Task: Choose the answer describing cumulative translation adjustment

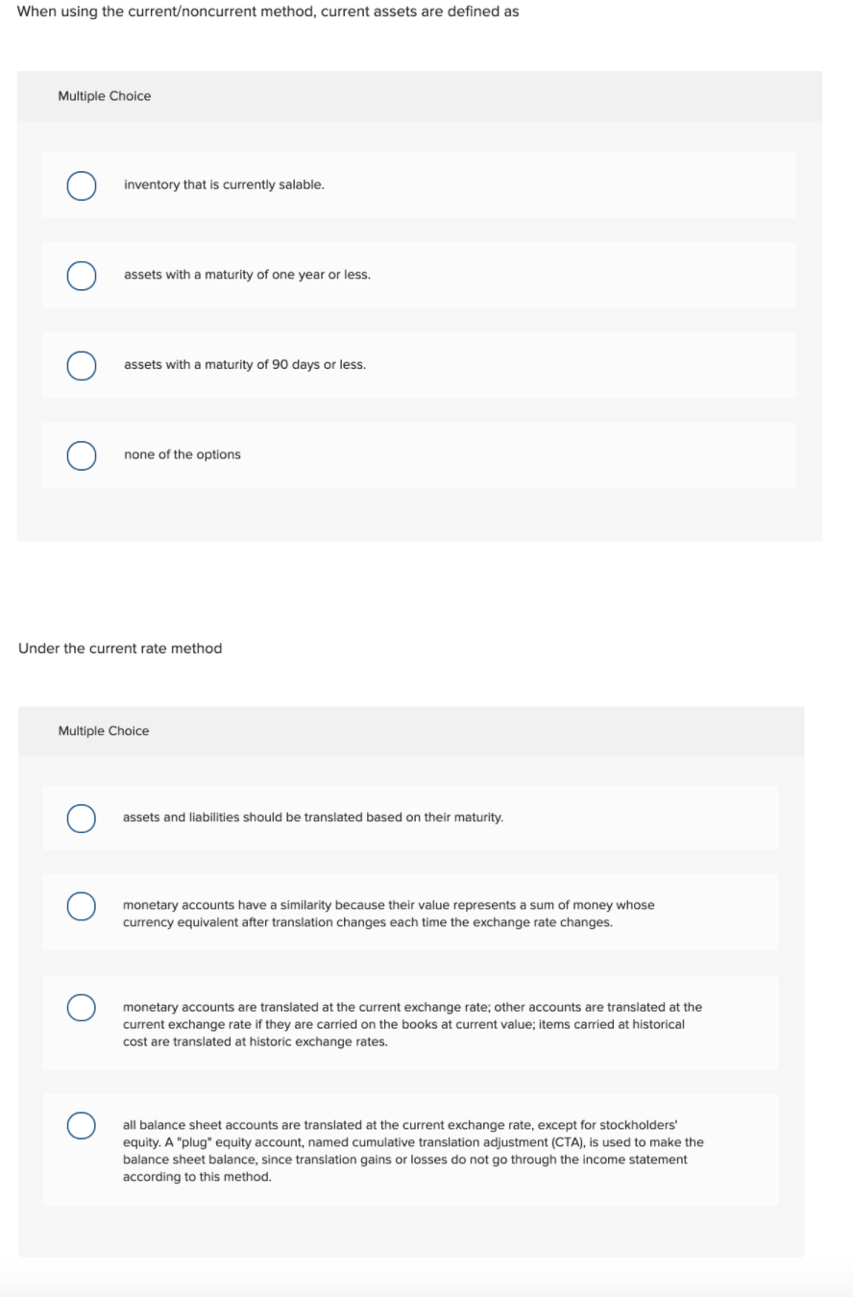Action: (81, 1122)
